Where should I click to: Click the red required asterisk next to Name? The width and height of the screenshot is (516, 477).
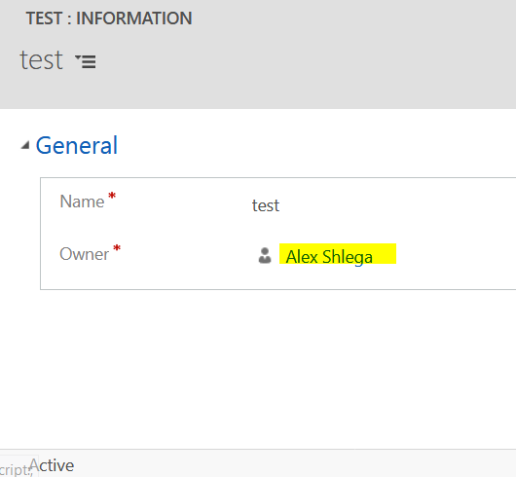point(112,196)
